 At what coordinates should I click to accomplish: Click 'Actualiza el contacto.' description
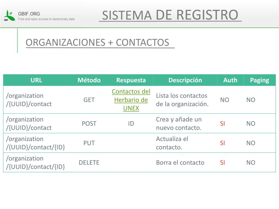pyautogui.click(x=172, y=143)
